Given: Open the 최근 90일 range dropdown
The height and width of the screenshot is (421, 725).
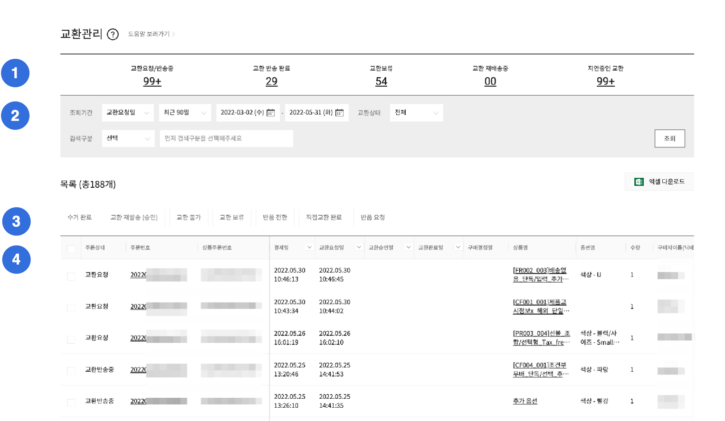Looking at the screenshot, I should pos(185,113).
